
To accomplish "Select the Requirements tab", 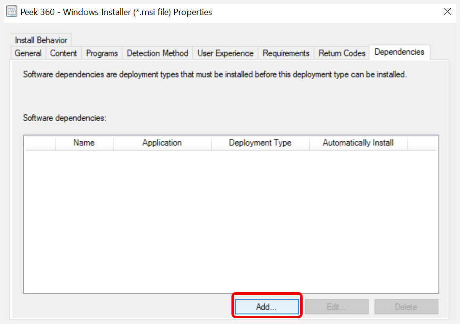I will tap(286, 53).
